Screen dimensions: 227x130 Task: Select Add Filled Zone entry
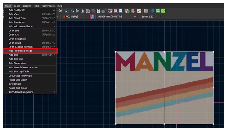(30, 18)
